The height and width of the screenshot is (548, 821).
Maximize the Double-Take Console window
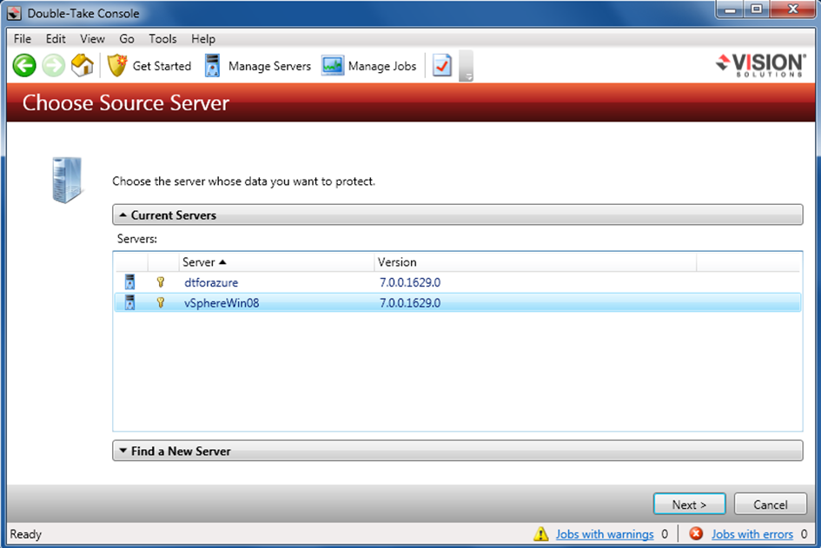[x=757, y=10]
